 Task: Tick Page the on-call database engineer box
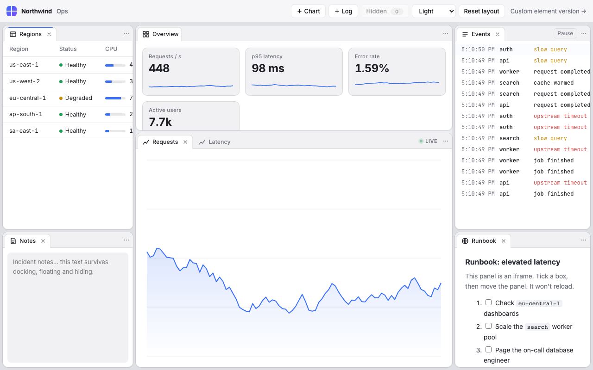488,350
